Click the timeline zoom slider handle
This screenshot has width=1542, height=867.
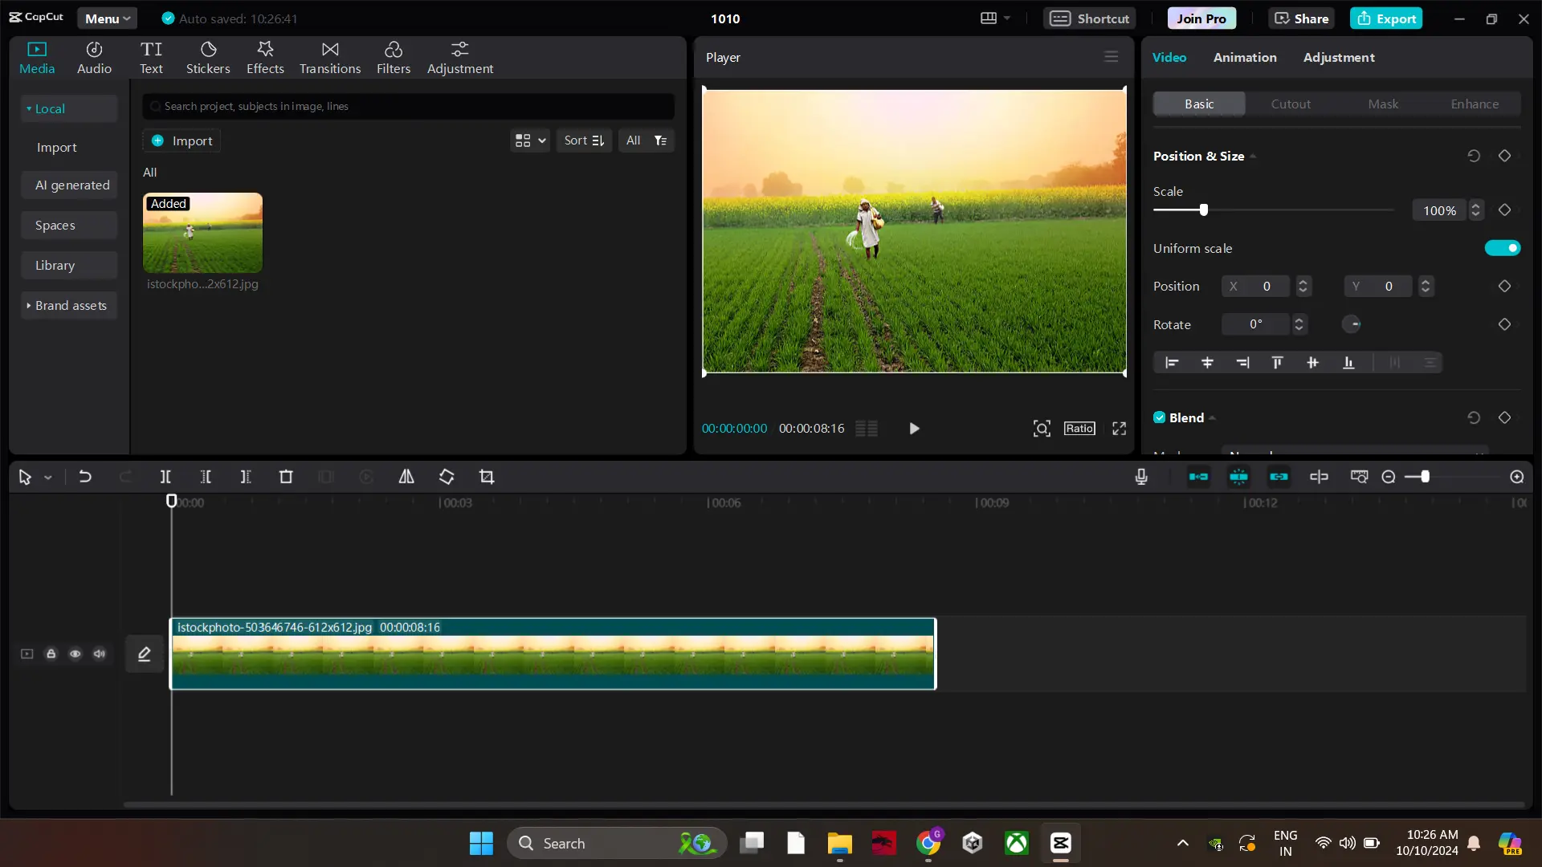tap(1426, 477)
